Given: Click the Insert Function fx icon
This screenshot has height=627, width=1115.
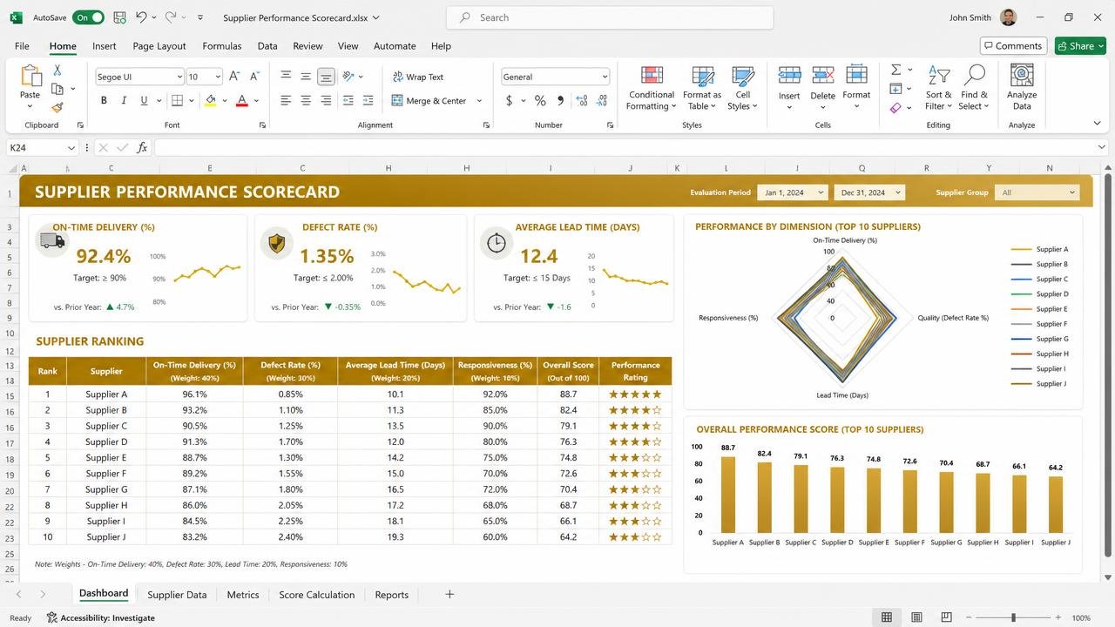Looking at the screenshot, I should (142, 148).
